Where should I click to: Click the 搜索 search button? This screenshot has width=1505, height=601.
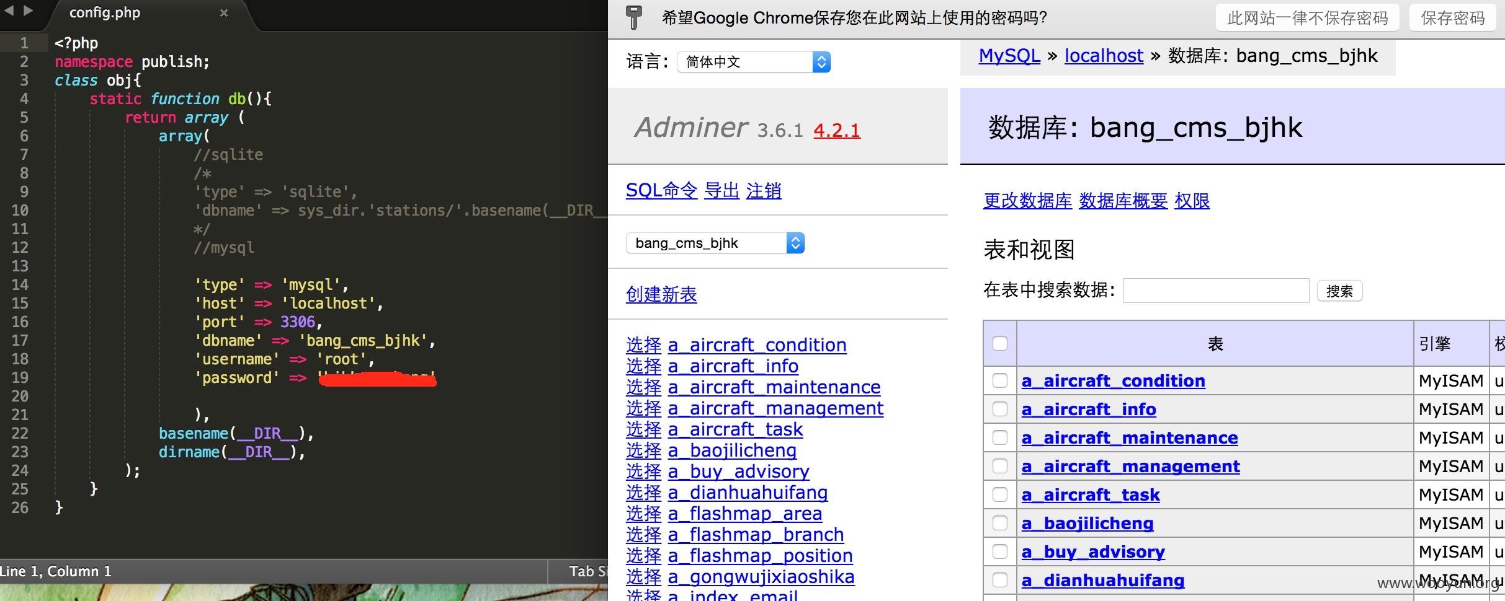tap(1339, 291)
